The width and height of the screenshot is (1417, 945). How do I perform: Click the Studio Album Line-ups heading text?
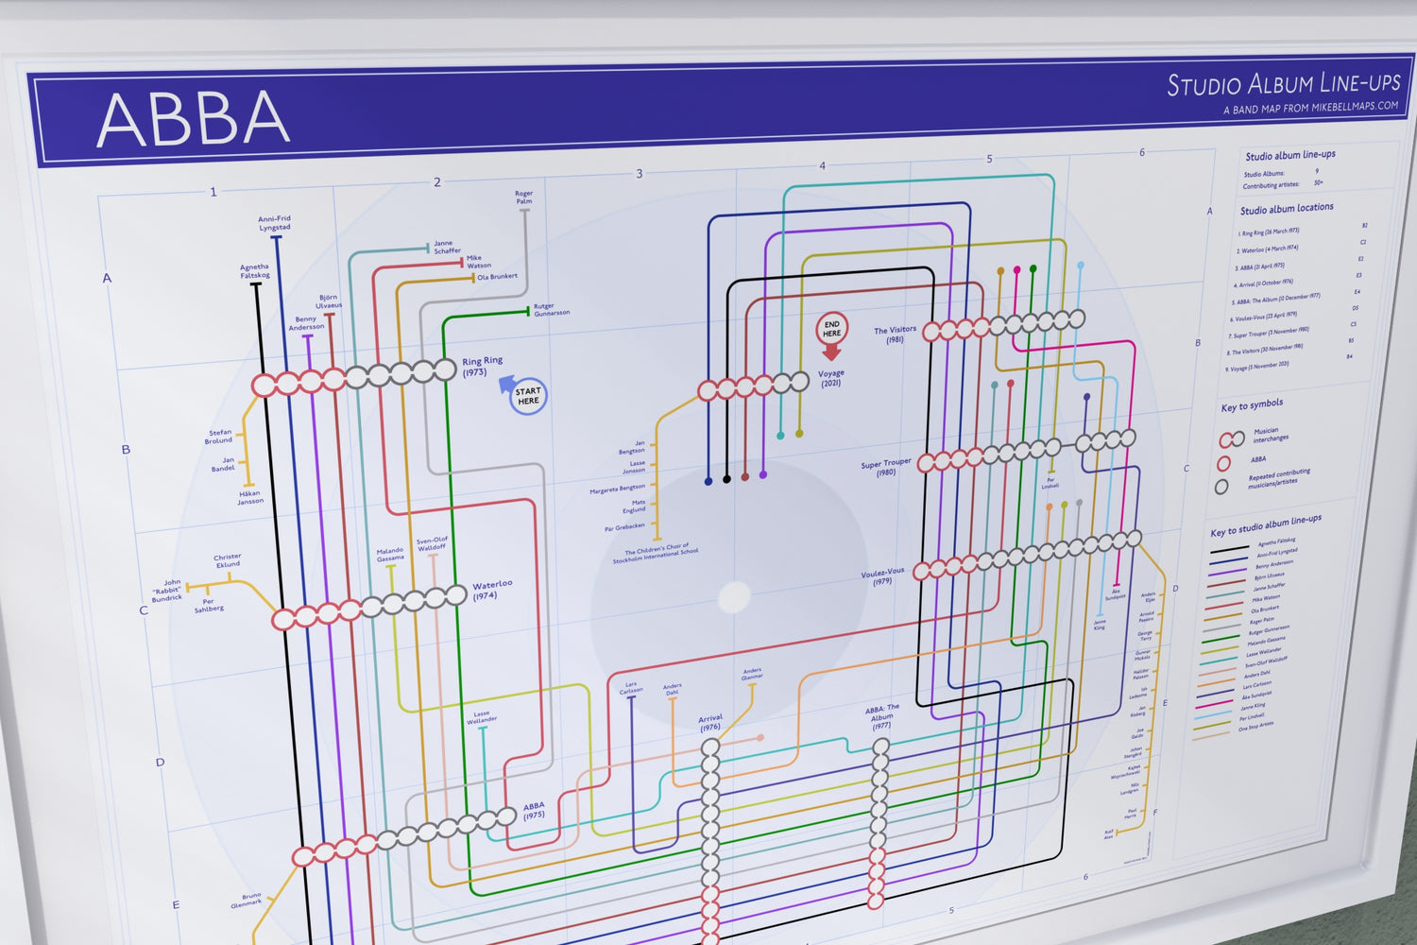[x=1283, y=84]
